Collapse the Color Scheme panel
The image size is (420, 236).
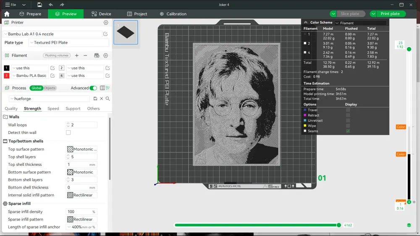(x=306, y=23)
